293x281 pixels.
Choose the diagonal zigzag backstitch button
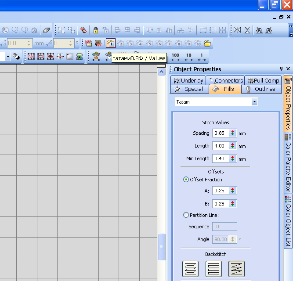pos(236,269)
